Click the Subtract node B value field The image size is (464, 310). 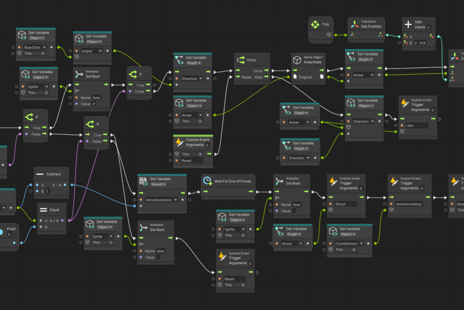(47, 191)
